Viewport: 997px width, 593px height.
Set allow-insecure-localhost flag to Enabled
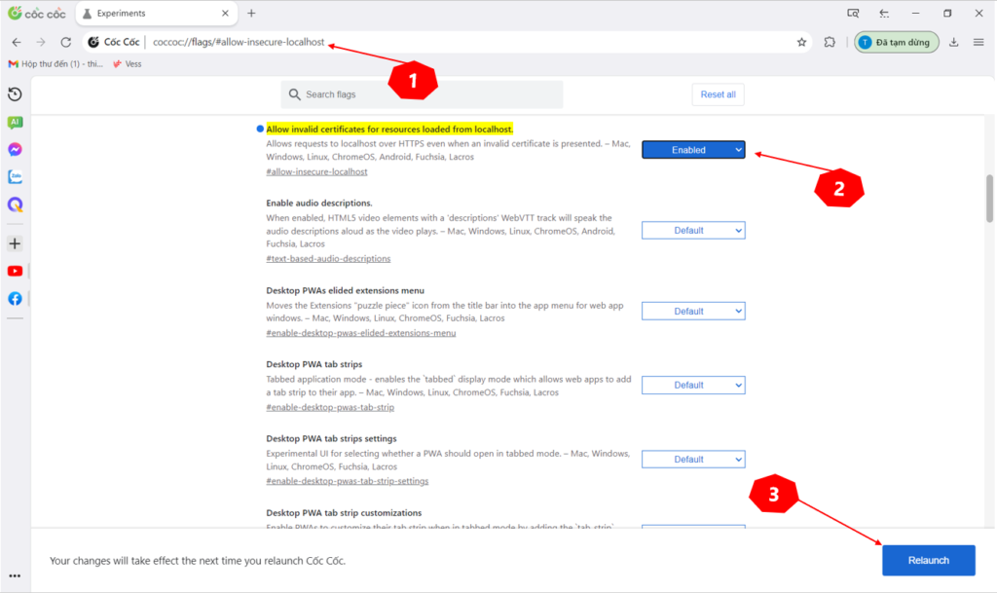[x=693, y=150]
